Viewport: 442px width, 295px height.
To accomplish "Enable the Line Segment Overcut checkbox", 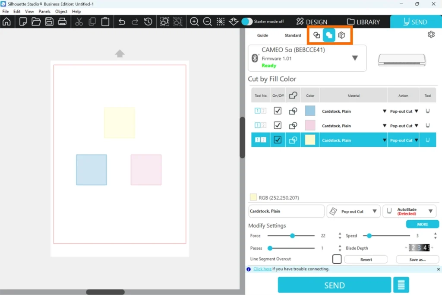I will point(337,259).
